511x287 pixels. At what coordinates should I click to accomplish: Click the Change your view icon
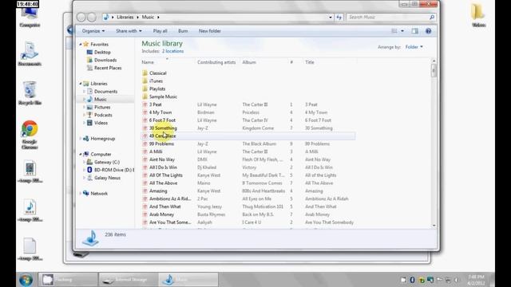(x=394, y=31)
